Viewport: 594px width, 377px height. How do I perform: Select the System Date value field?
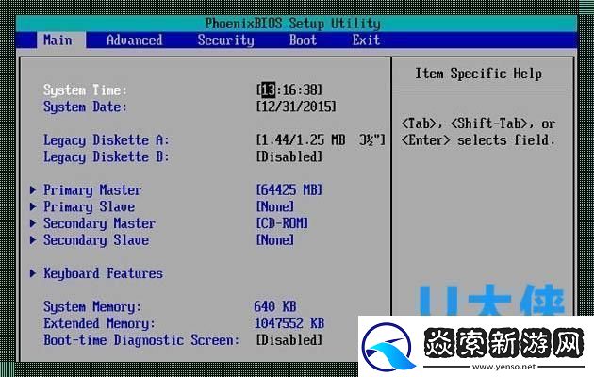tap(296, 107)
